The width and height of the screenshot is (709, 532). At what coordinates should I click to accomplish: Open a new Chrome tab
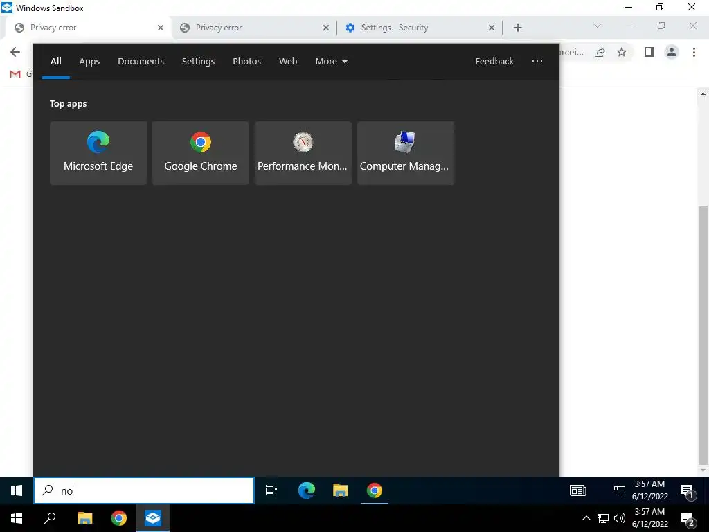tap(518, 28)
